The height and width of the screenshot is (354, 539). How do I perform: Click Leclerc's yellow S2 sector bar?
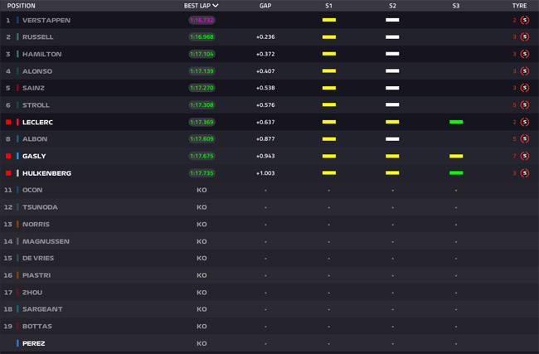click(x=392, y=122)
